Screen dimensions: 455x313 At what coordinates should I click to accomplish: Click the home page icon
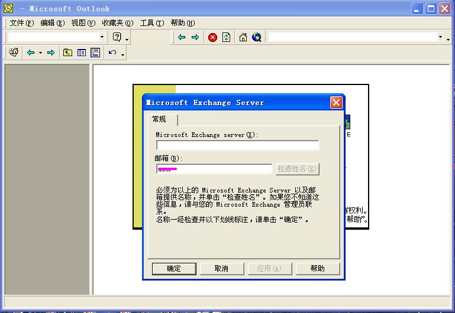(x=243, y=37)
